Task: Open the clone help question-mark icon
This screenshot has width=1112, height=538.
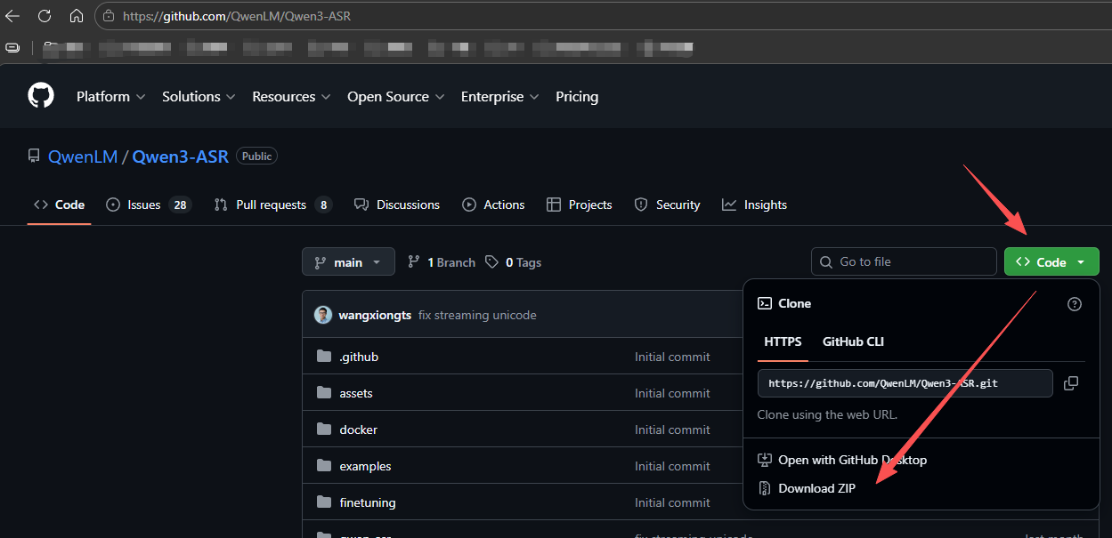Action: pyautogui.click(x=1075, y=304)
